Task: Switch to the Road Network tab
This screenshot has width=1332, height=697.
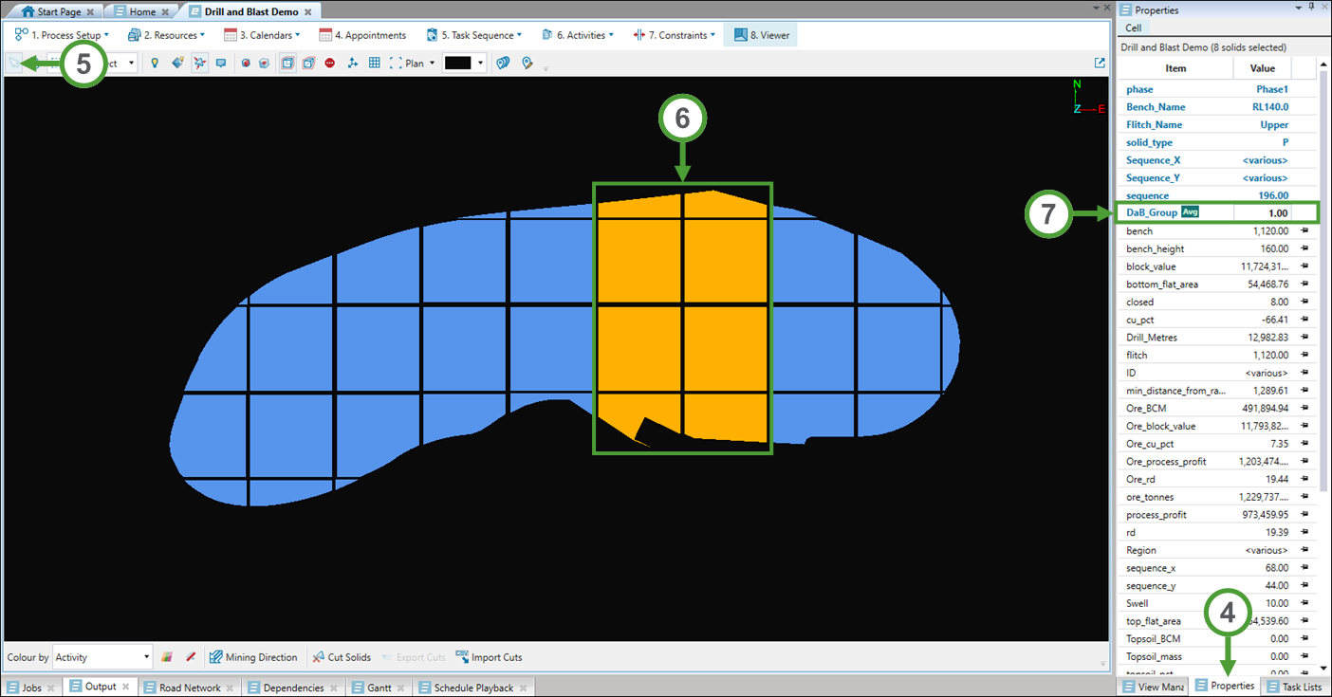Action: click(x=190, y=688)
